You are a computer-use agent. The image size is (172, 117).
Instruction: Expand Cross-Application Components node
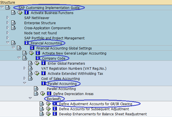8,28
